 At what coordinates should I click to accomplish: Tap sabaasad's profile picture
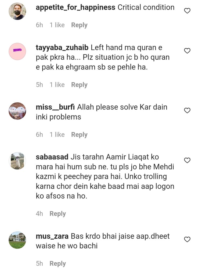[17, 161]
